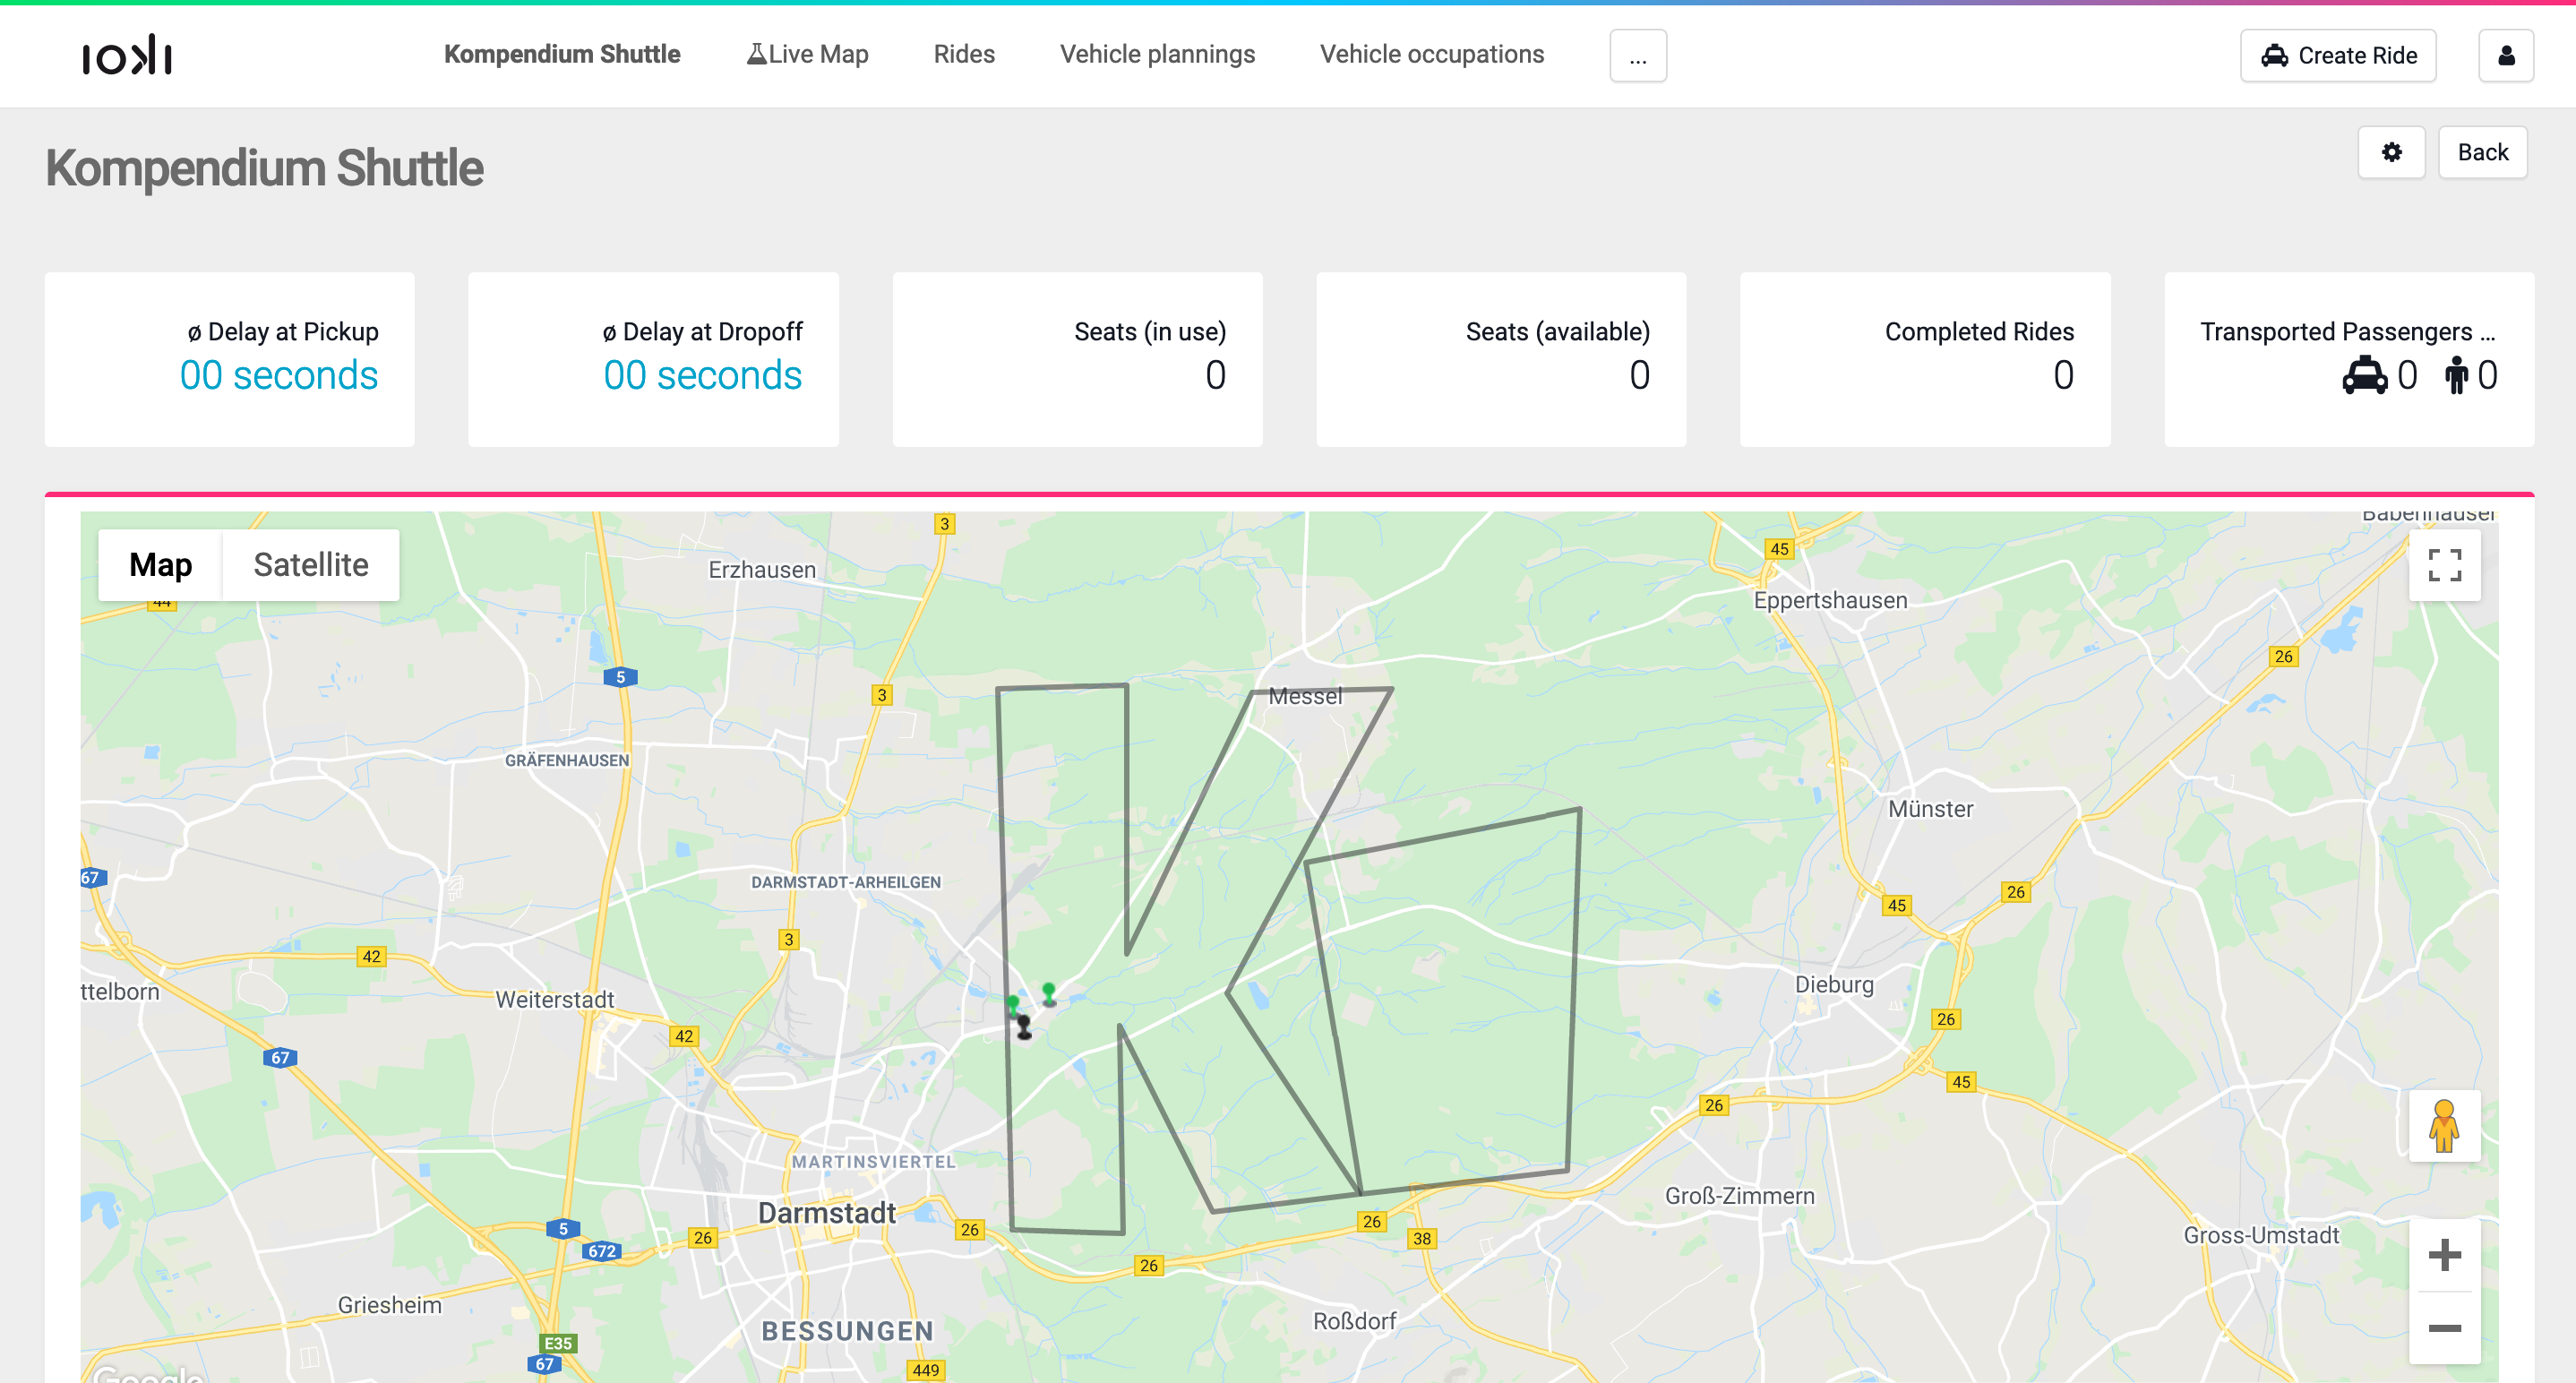Image resolution: width=2576 pixels, height=1383 pixels.
Task: Click the Completed Rides card
Action: tap(1925, 359)
